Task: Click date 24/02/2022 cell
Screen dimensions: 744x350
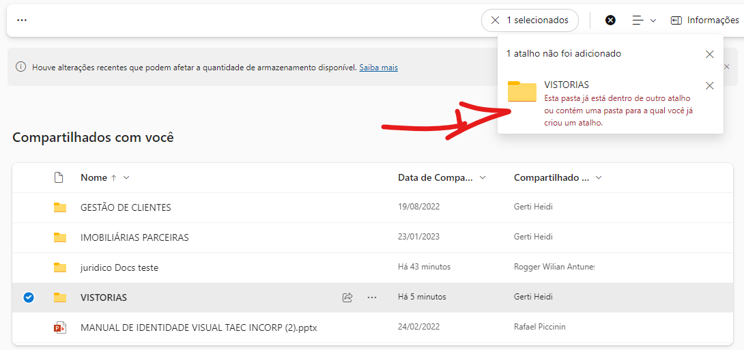Action: (419, 327)
